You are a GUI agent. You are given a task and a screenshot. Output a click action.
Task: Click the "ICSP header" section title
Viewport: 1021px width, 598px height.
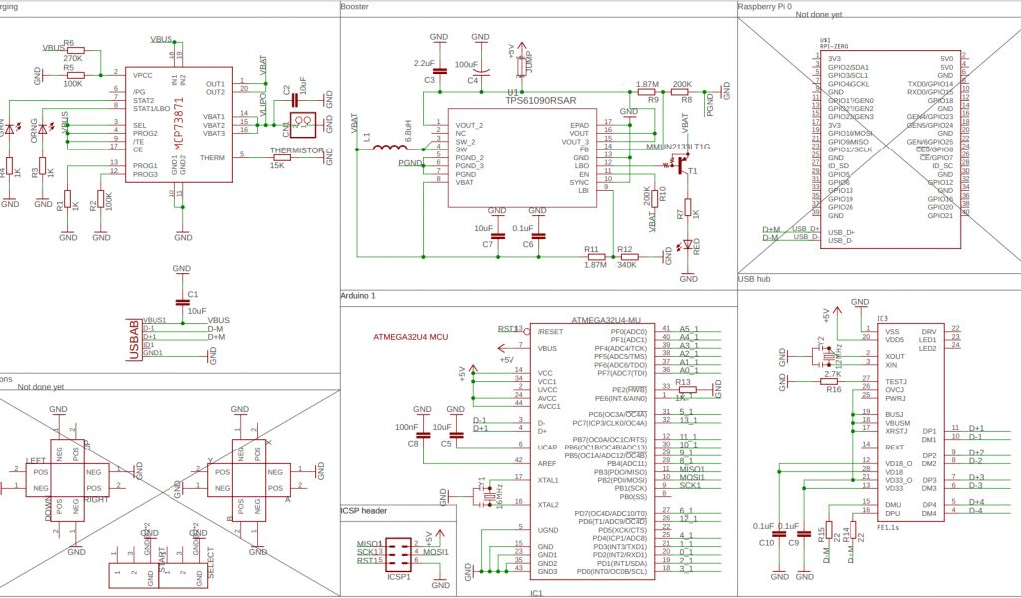click(x=365, y=511)
